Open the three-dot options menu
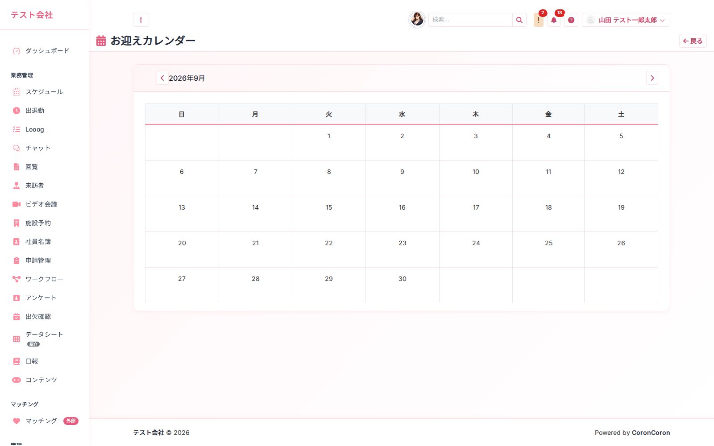Image resolution: width=714 pixels, height=446 pixels. click(x=141, y=20)
